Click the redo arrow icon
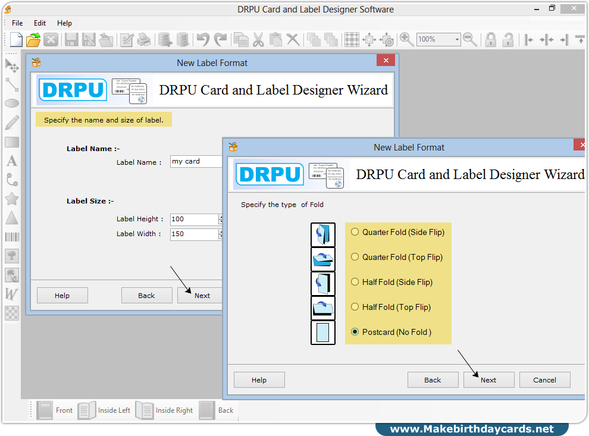 pos(221,39)
